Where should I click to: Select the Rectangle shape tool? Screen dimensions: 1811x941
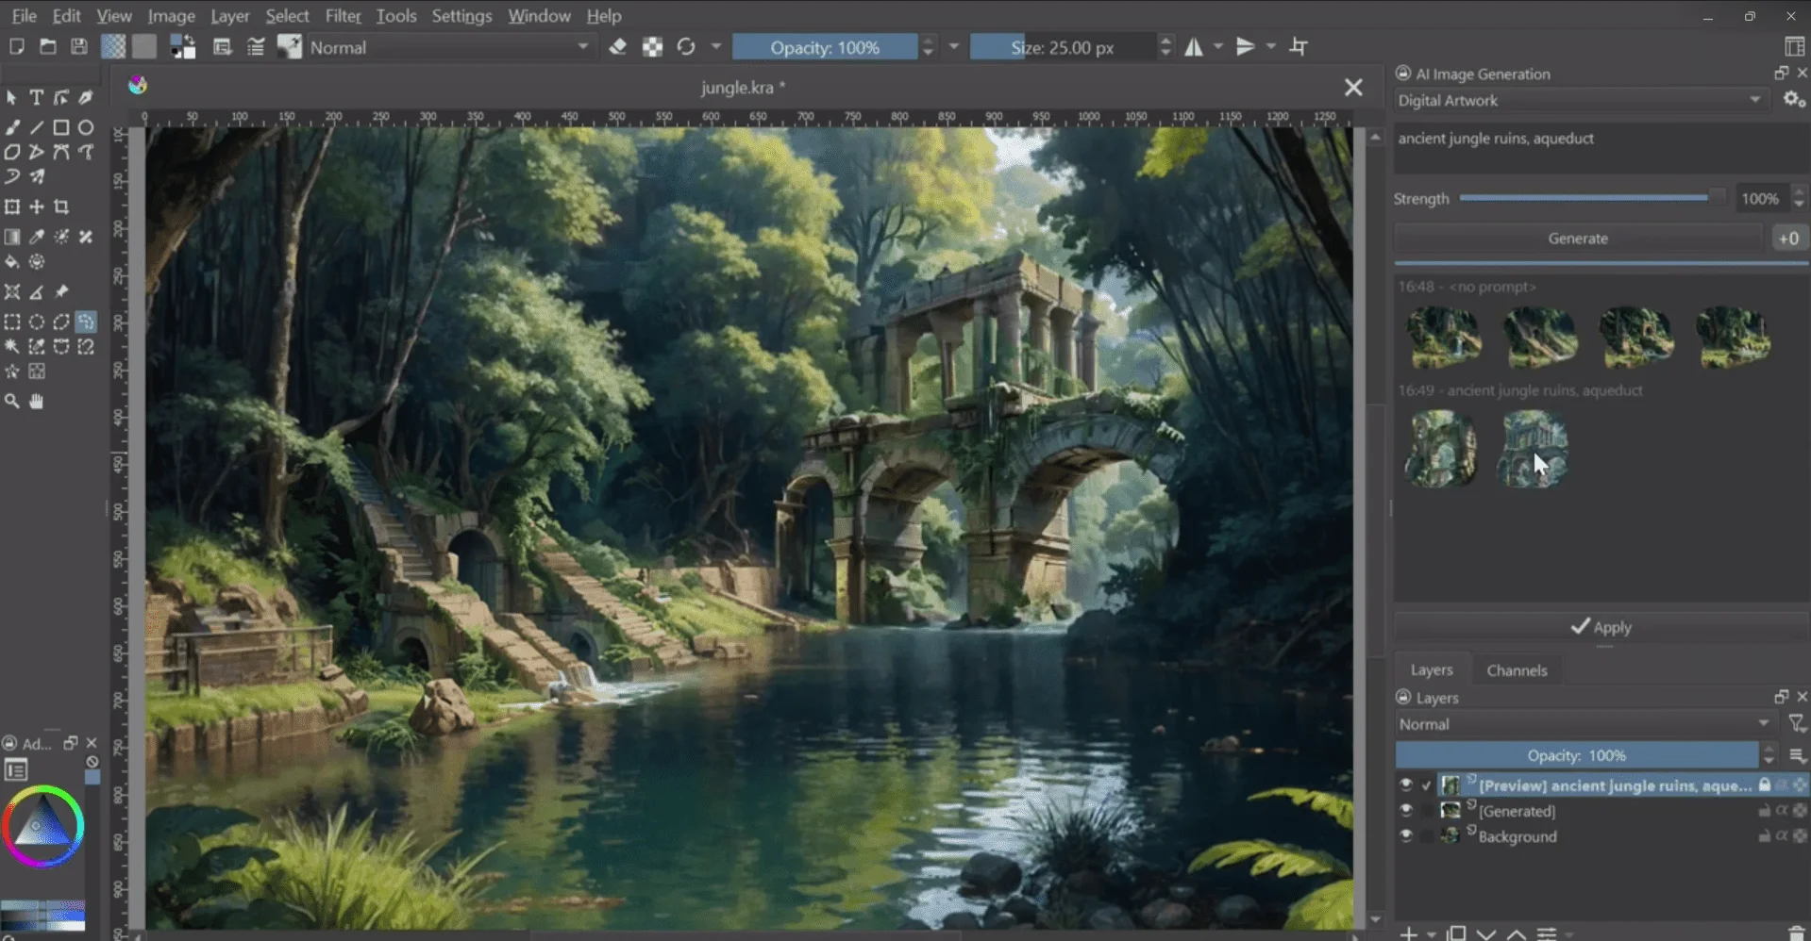coord(61,127)
